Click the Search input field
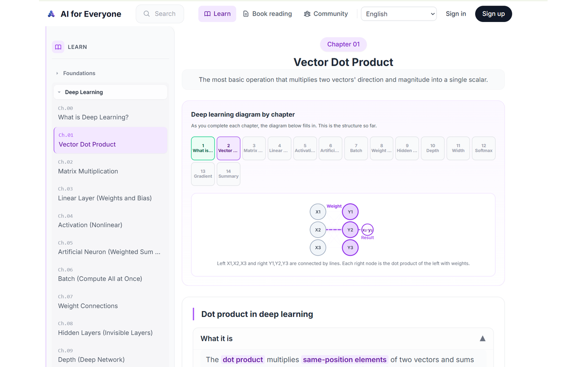 (160, 14)
